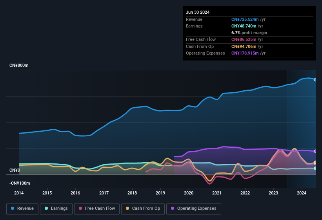Click the Jun 30 2024 tooltip date
Image resolution: width=322 pixels, height=220 pixels.
click(x=198, y=12)
